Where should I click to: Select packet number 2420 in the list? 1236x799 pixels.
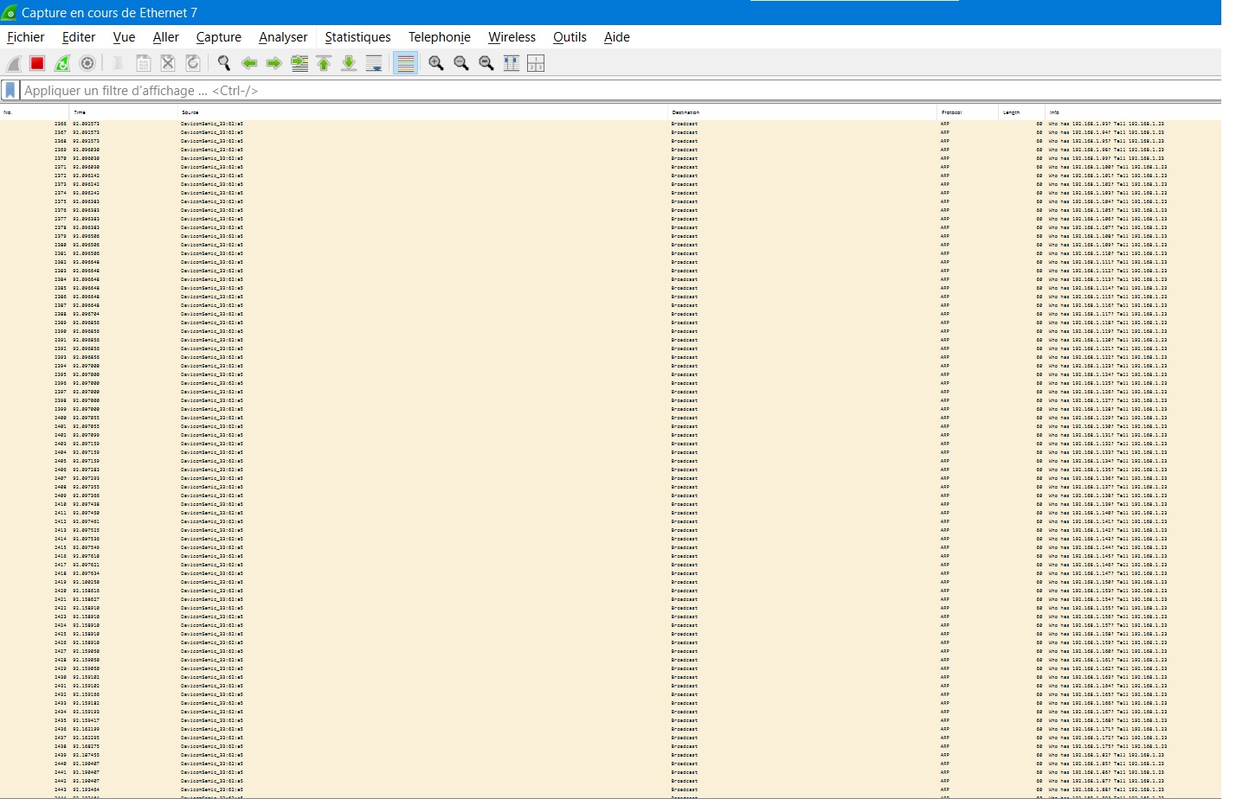[610, 591]
